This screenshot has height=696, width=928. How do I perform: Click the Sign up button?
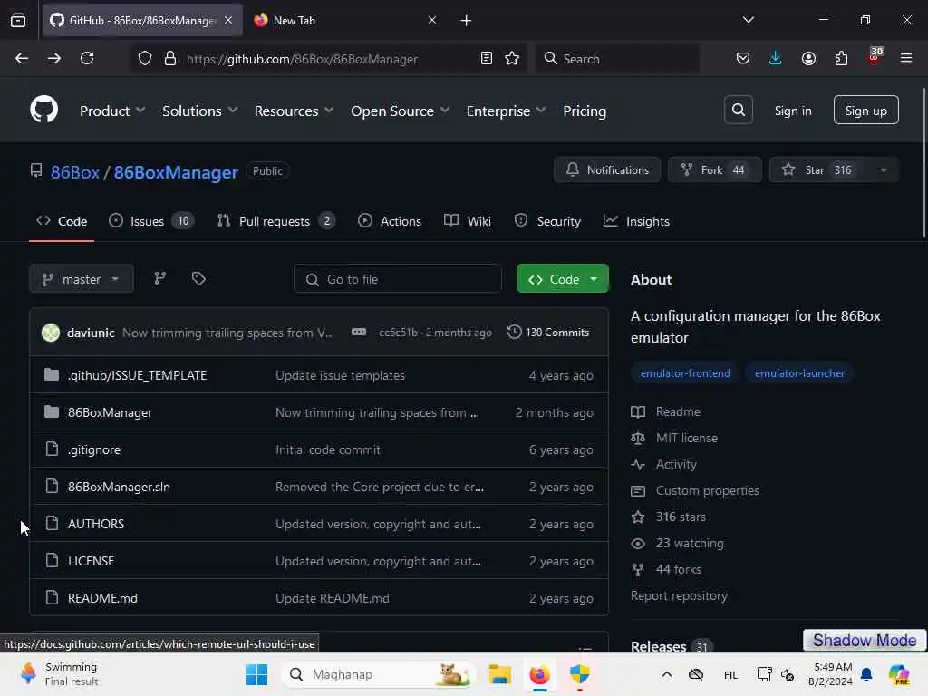click(865, 110)
